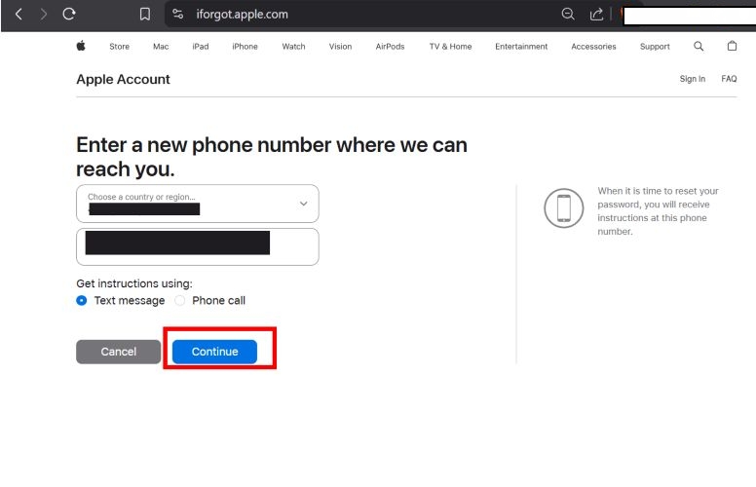The image size is (756, 487).
Task: Click the Sign In link
Action: (692, 79)
